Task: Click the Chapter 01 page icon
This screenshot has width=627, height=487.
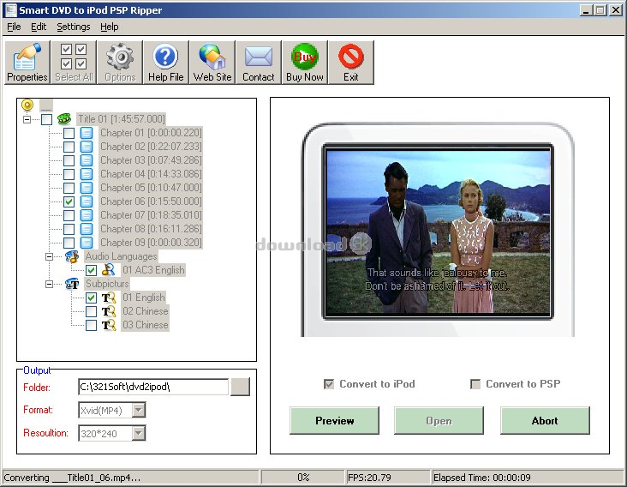Action: click(87, 132)
